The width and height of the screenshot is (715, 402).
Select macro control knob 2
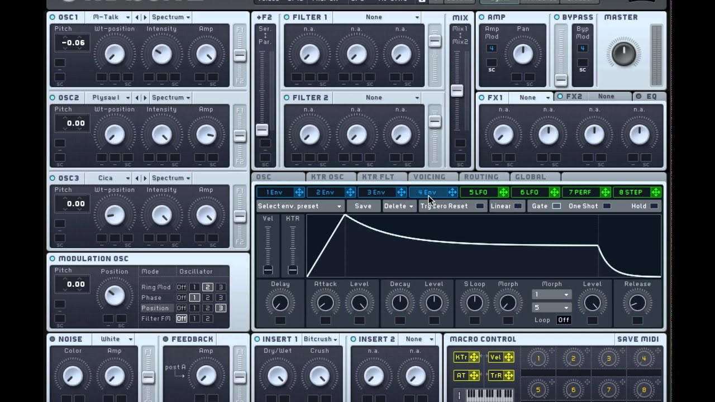(574, 358)
